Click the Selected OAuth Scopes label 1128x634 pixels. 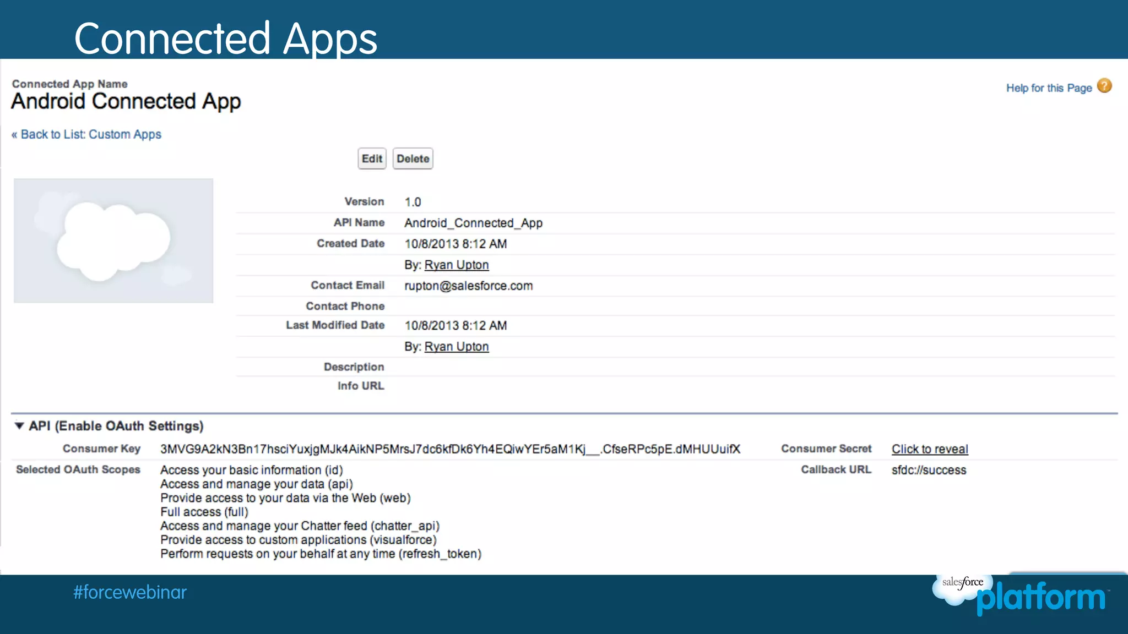coord(78,469)
